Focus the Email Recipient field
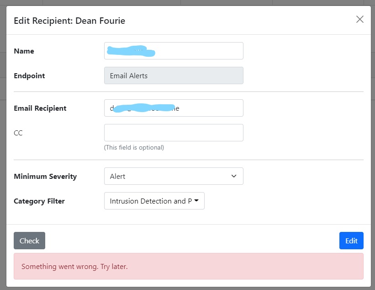 click(174, 108)
